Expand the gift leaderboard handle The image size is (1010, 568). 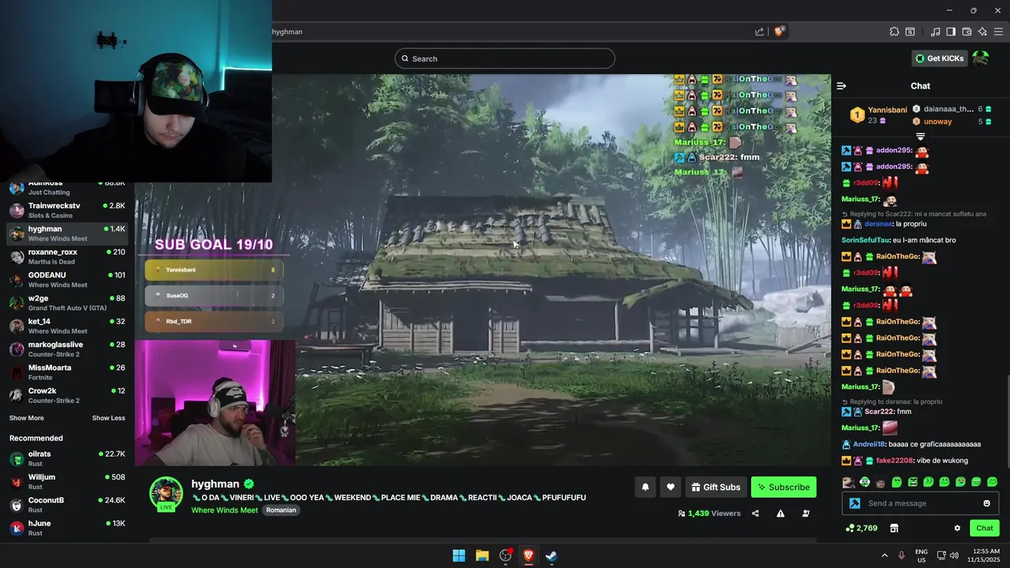pyautogui.click(x=920, y=136)
